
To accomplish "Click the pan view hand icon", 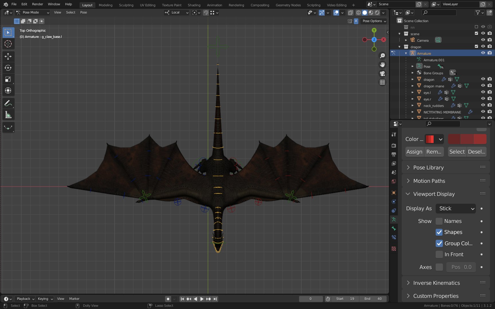I will pyautogui.click(x=382, y=65).
